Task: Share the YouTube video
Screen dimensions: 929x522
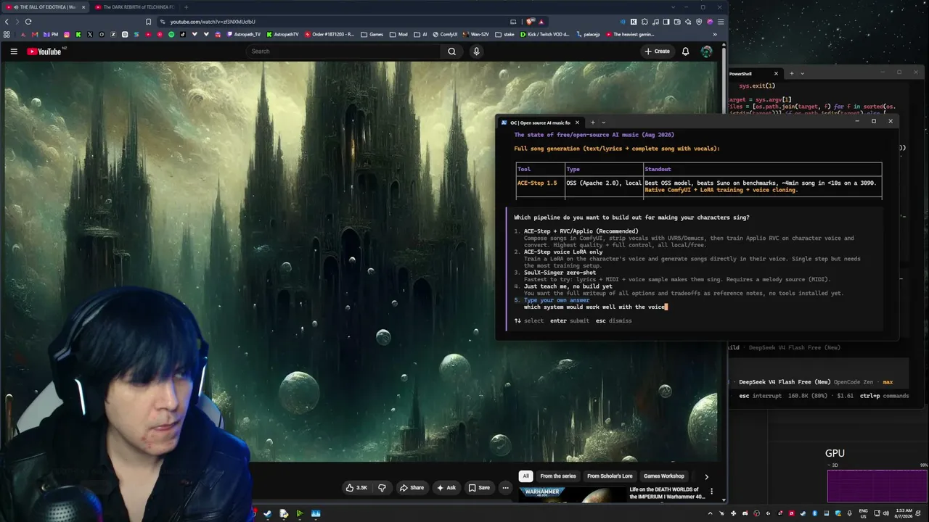Action: [x=412, y=487]
